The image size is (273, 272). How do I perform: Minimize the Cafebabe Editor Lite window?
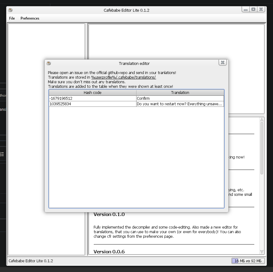click(246, 9)
